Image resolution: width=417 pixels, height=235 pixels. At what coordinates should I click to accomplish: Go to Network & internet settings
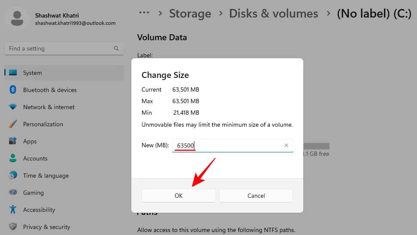coord(64,107)
